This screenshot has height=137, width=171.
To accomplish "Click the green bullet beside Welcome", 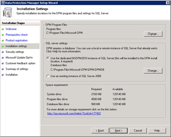I will 3,29.
